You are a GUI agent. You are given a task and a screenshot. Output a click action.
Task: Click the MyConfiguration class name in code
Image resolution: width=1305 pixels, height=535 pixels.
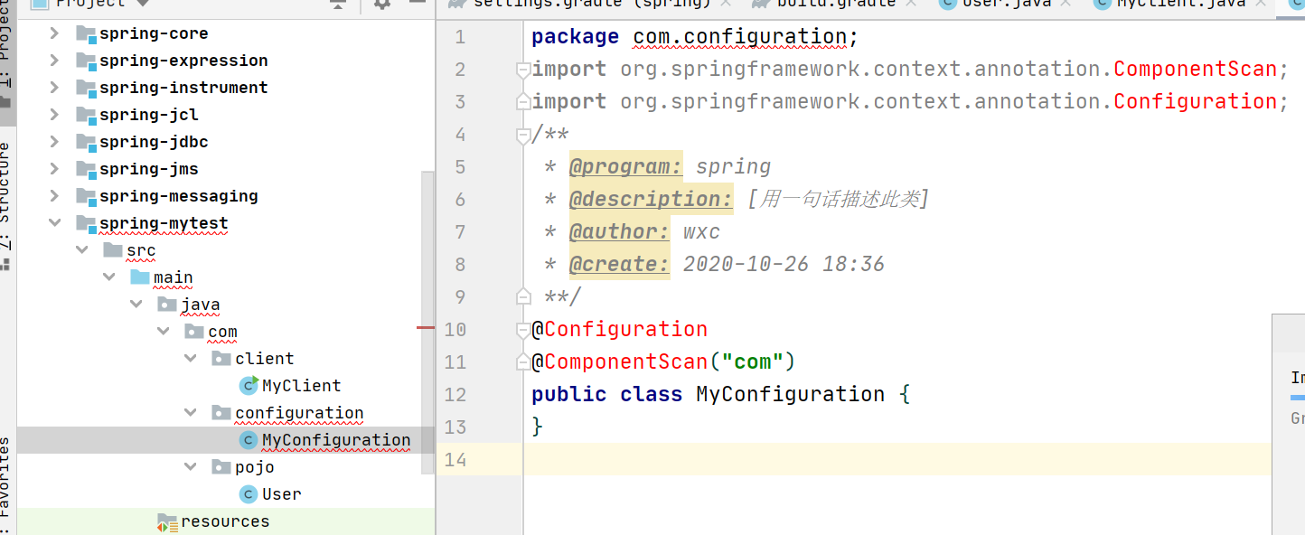tap(790, 394)
